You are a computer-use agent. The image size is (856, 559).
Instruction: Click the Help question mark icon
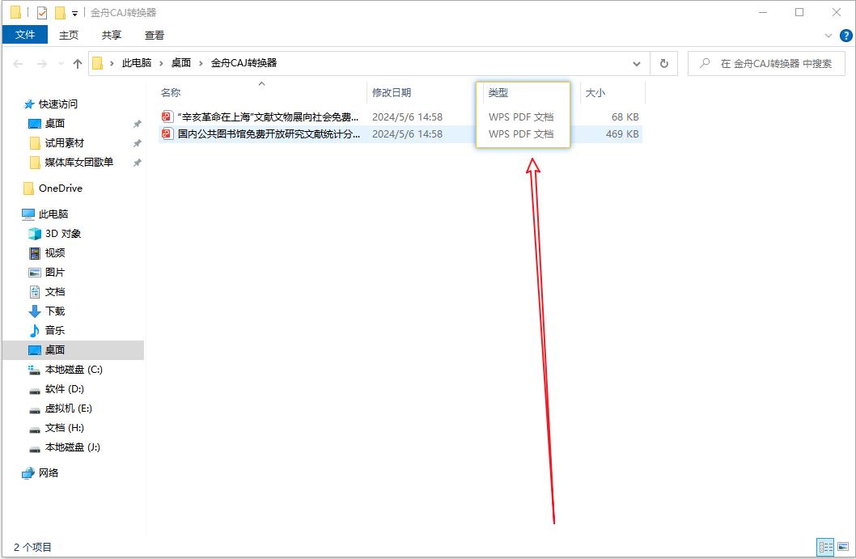point(846,36)
